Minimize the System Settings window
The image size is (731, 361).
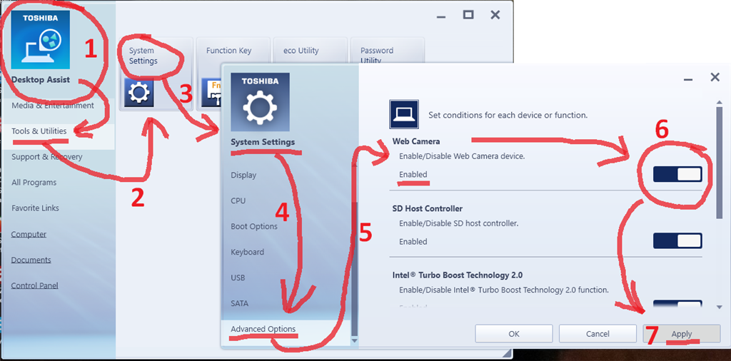(x=687, y=79)
